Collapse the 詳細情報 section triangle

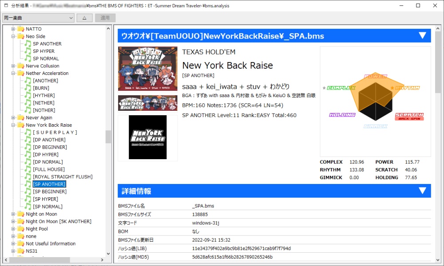[x=422, y=191]
